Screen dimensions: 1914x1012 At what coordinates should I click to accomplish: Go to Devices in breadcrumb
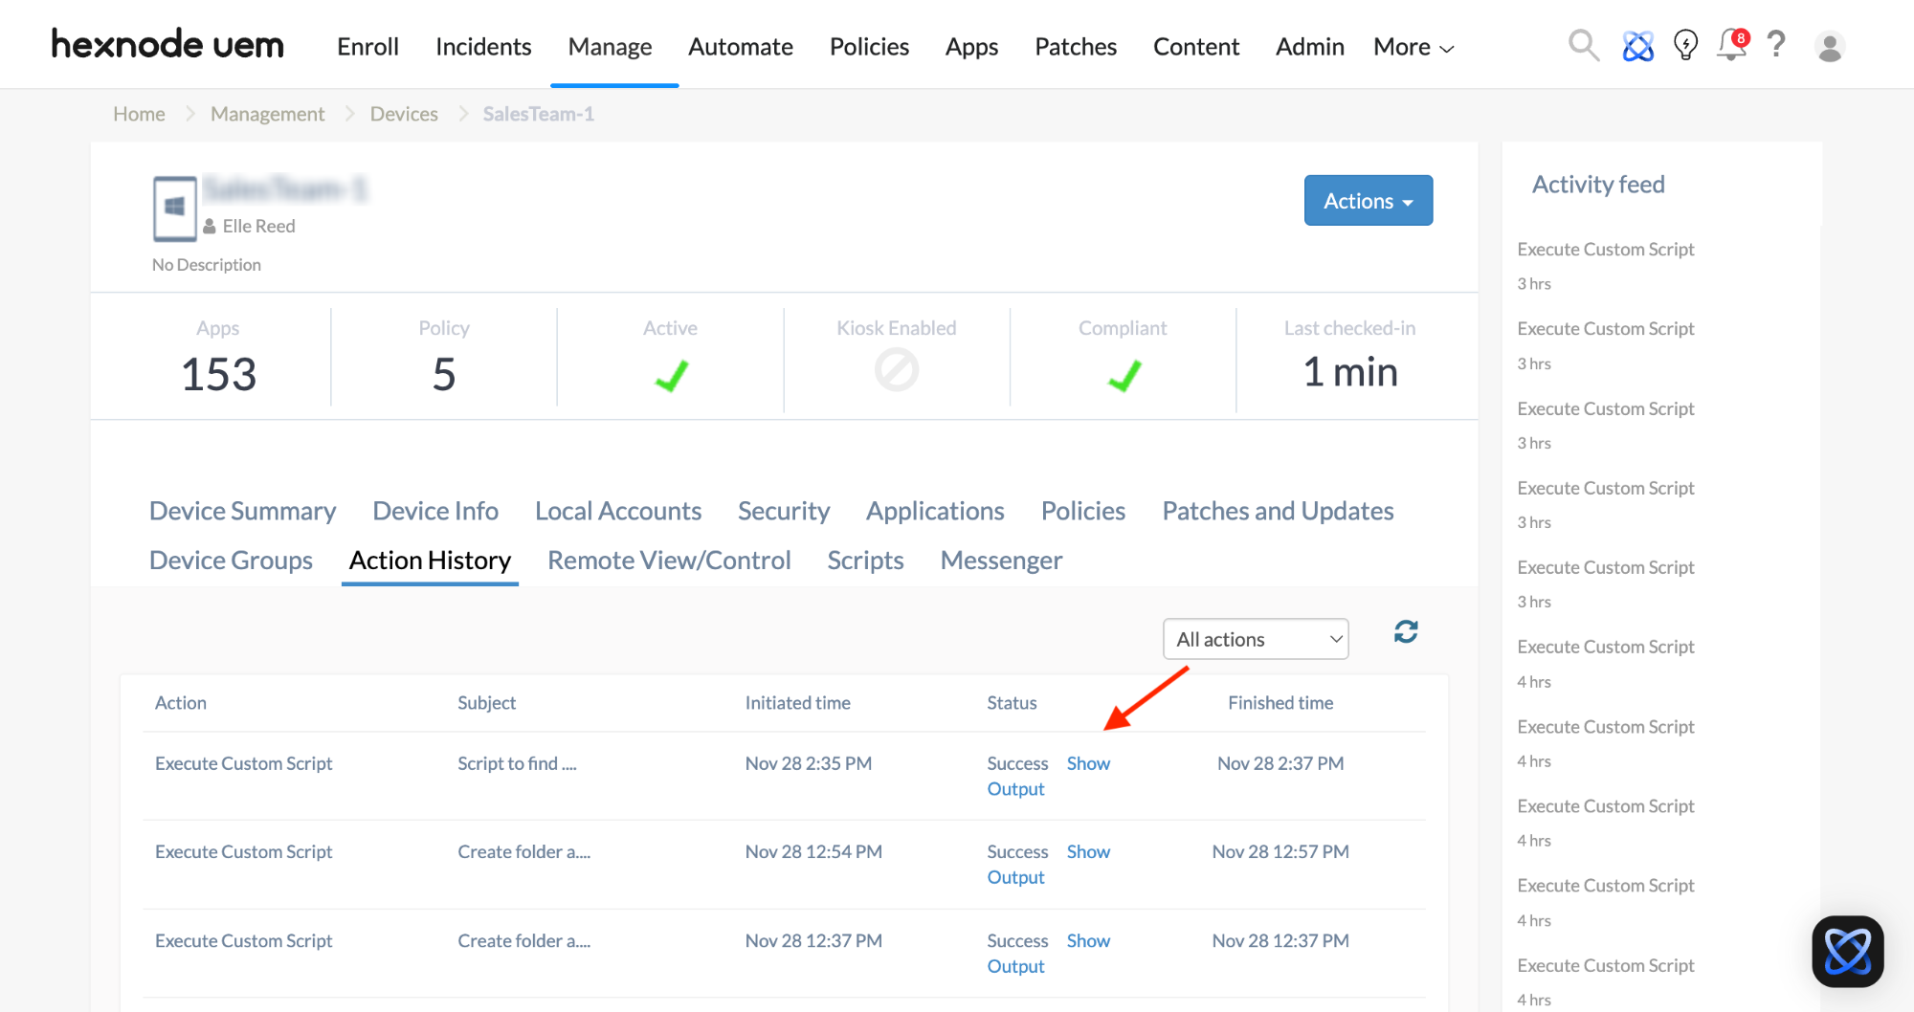404,114
